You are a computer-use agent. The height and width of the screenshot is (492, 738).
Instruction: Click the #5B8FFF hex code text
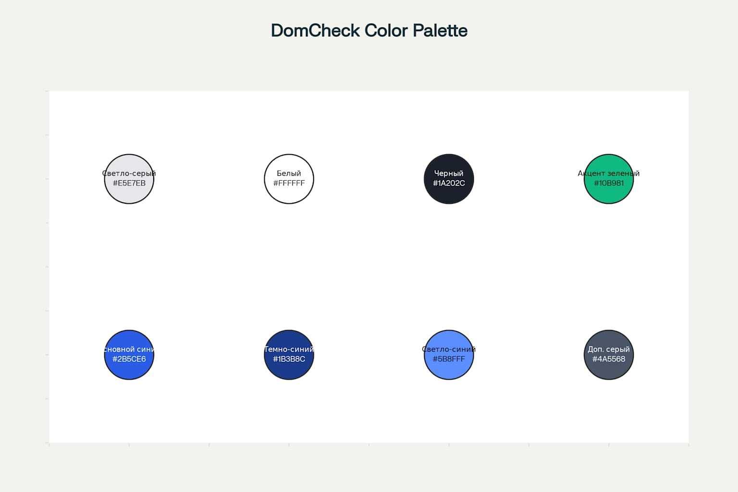click(449, 359)
